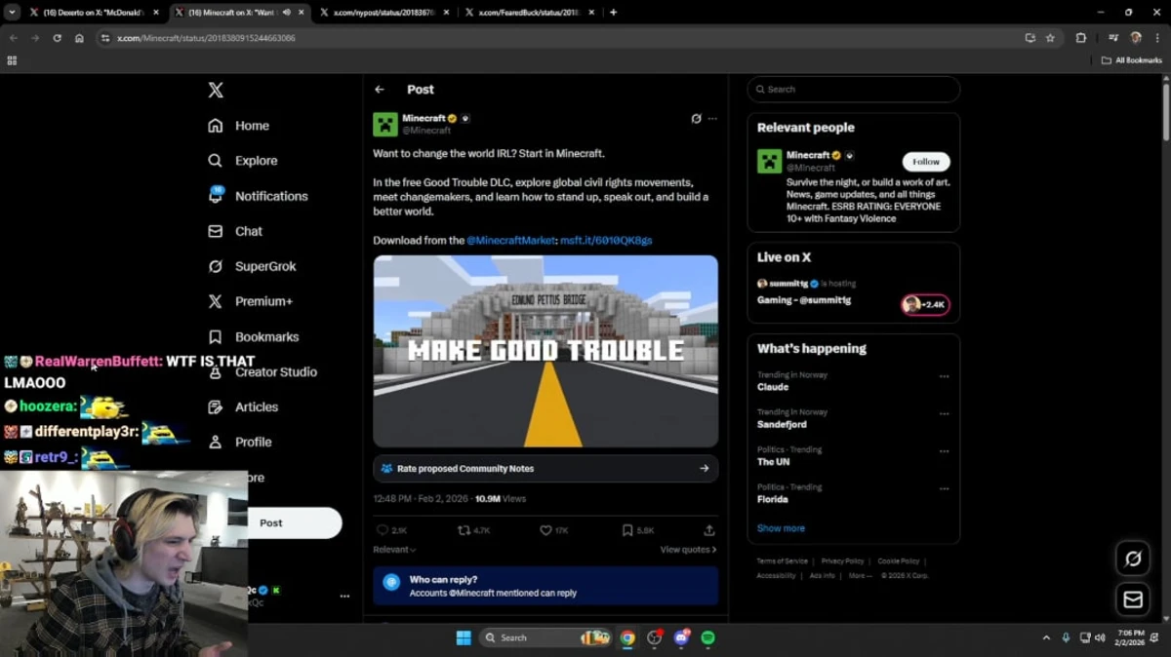The width and height of the screenshot is (1171, 657).
Task: Bookmark this page with the star icon
Action: tap(1050, 38)
